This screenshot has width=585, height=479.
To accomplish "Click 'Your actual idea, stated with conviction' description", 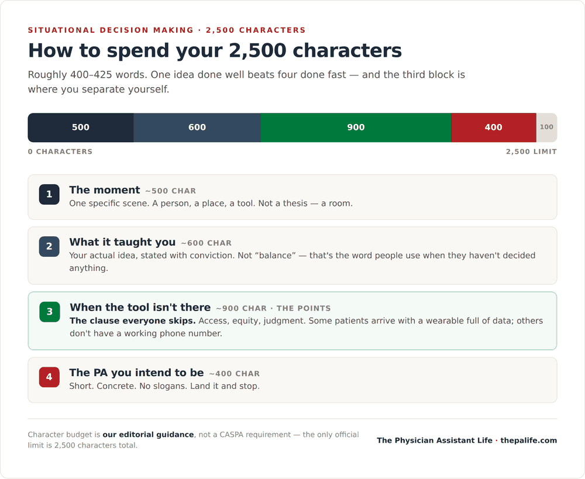I will [x=302, y=262].
